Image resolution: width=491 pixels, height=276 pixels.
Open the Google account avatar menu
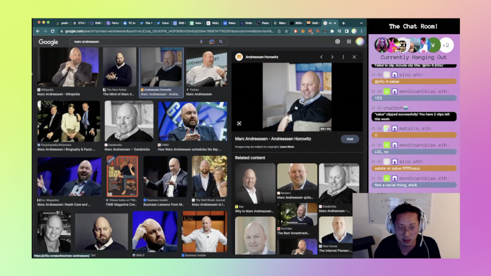click(360, 41)
